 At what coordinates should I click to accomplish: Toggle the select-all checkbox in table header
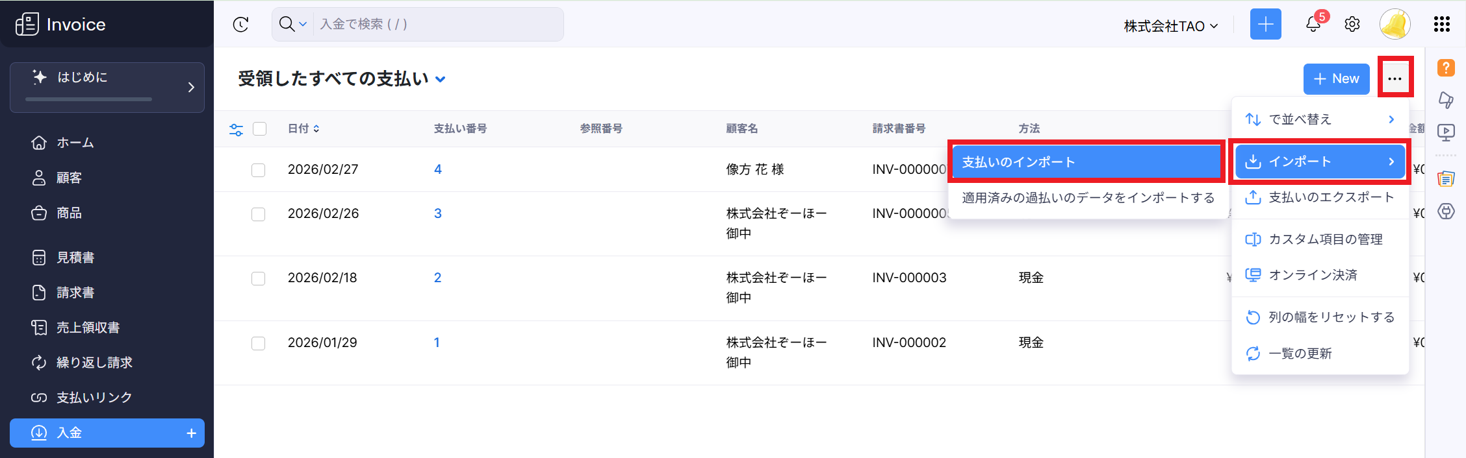259,129
